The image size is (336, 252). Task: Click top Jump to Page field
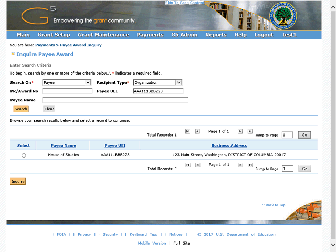point(287,135)
